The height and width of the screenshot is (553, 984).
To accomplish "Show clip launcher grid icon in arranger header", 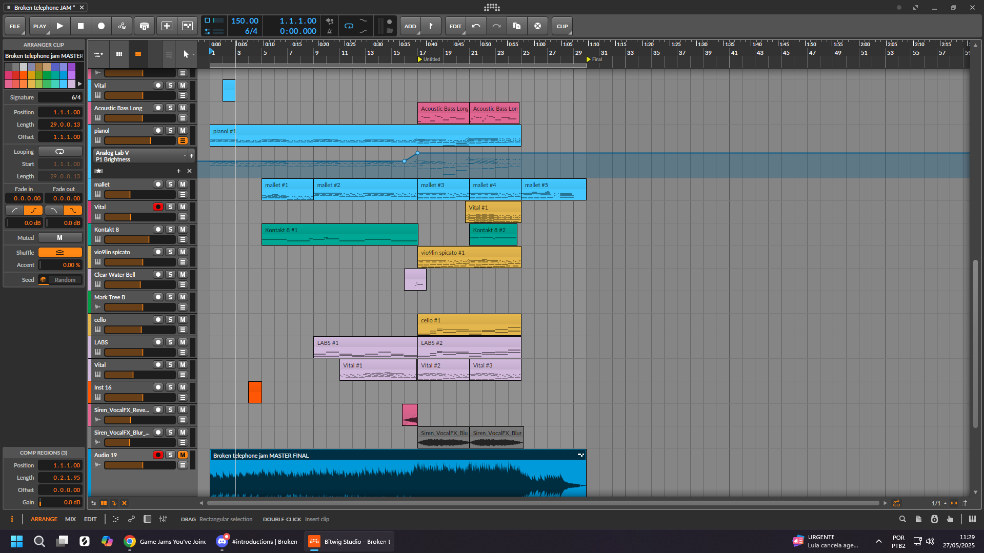I will pyautogui.click(x=119, y=54).
